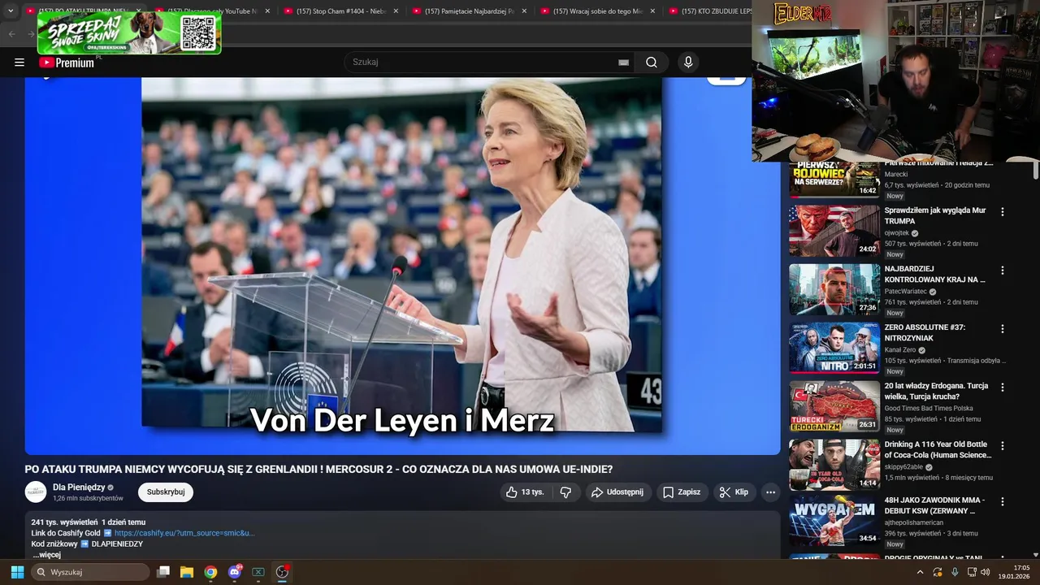
Task: Click PatecWariatec channel name
Action: (906, 292)
